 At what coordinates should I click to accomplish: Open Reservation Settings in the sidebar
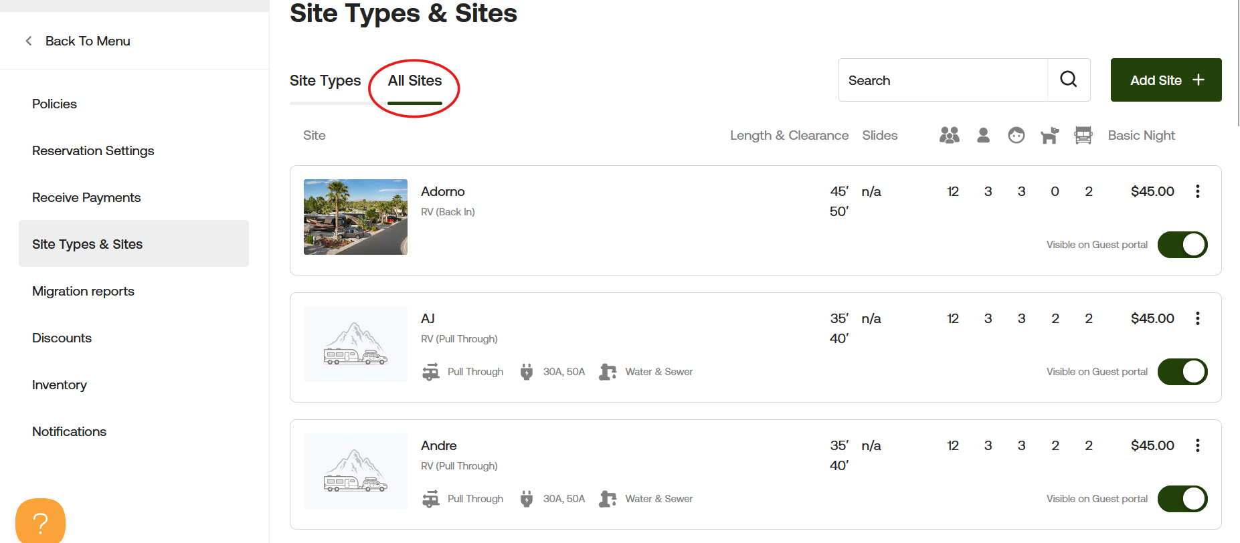tap(93, 150)
